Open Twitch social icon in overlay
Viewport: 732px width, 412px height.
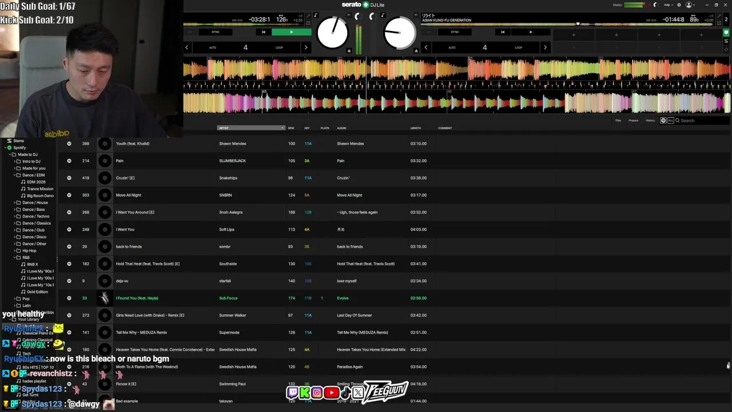tap(292, 393)
